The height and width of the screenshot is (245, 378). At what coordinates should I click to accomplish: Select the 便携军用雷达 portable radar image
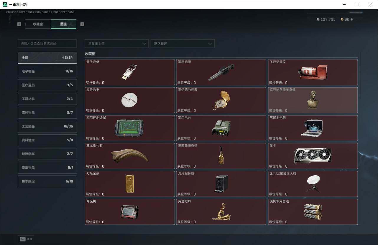313,212
